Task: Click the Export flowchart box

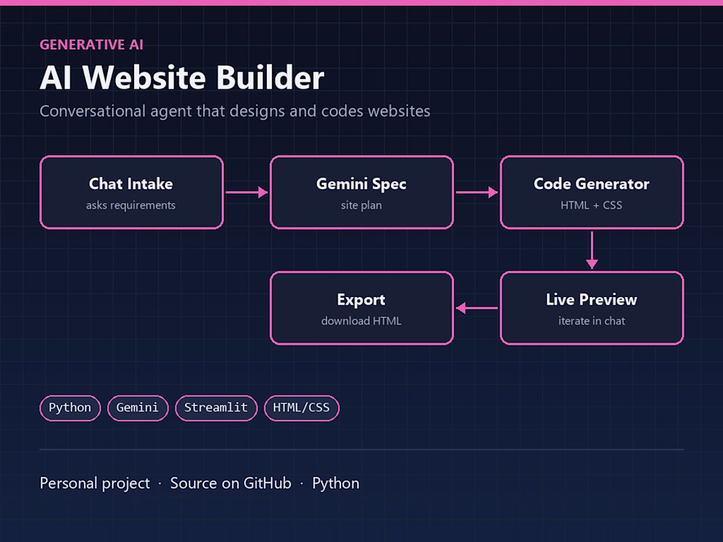Action: (x=361, y=308)
